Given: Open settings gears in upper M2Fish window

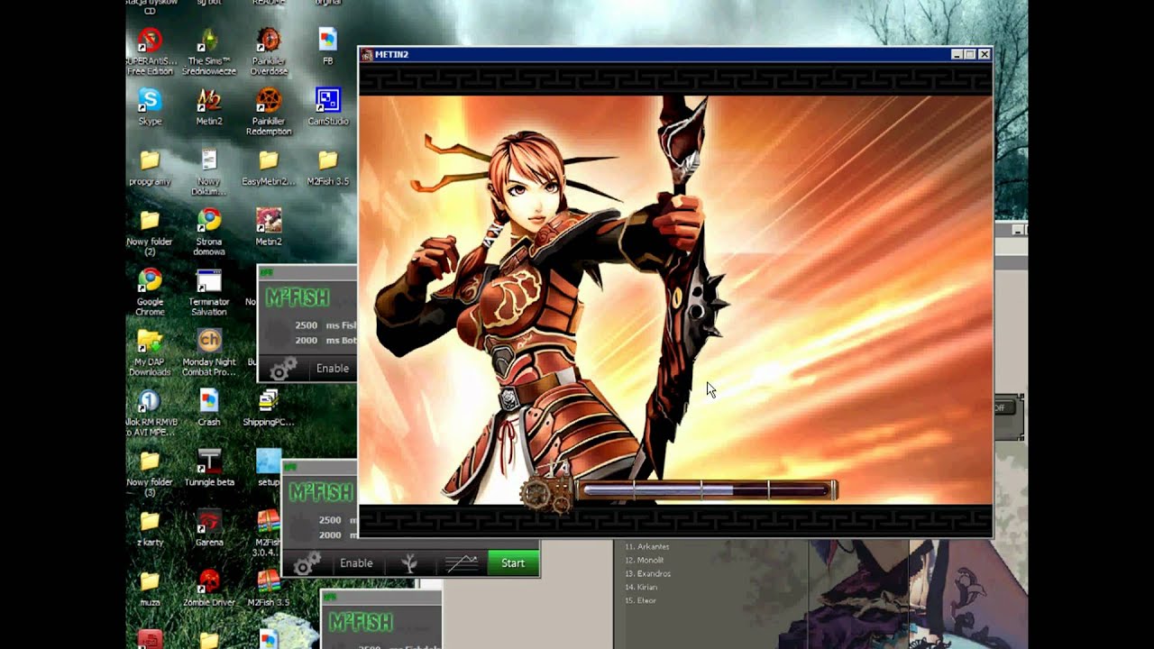Looking at the screenshot, I should tap(283, 369).
